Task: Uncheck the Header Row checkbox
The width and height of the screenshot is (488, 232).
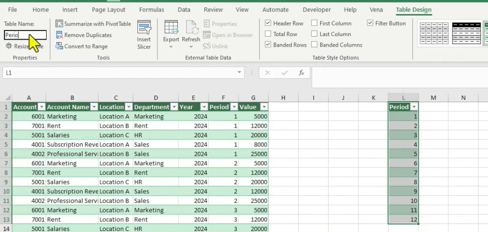Action: click(x=268, y=24)
